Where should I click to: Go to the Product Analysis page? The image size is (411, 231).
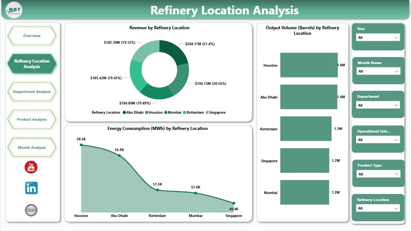click(32, 119)
